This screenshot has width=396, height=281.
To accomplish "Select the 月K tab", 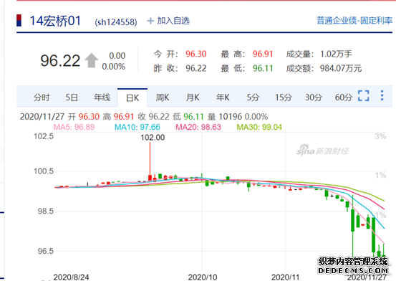I will [193, 97].
